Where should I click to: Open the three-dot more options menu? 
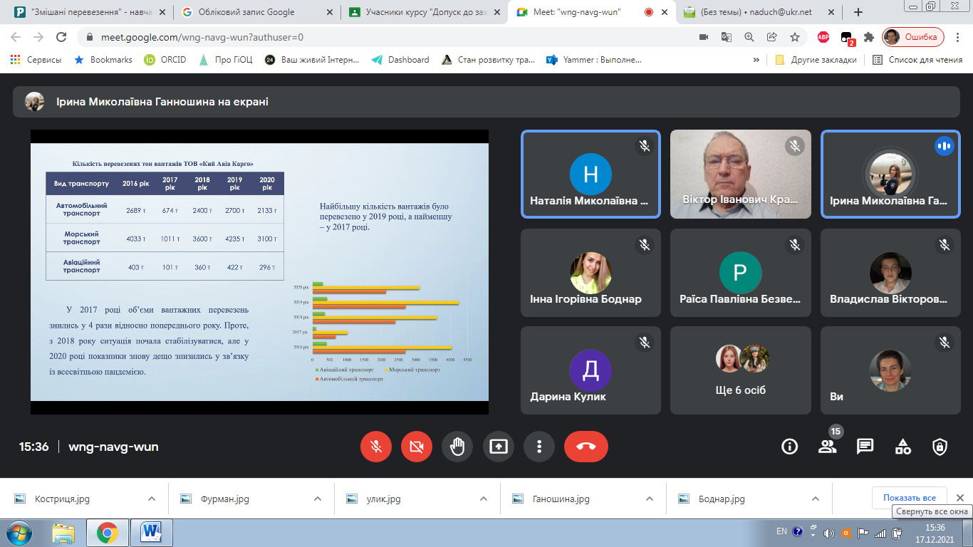[539, 447]
